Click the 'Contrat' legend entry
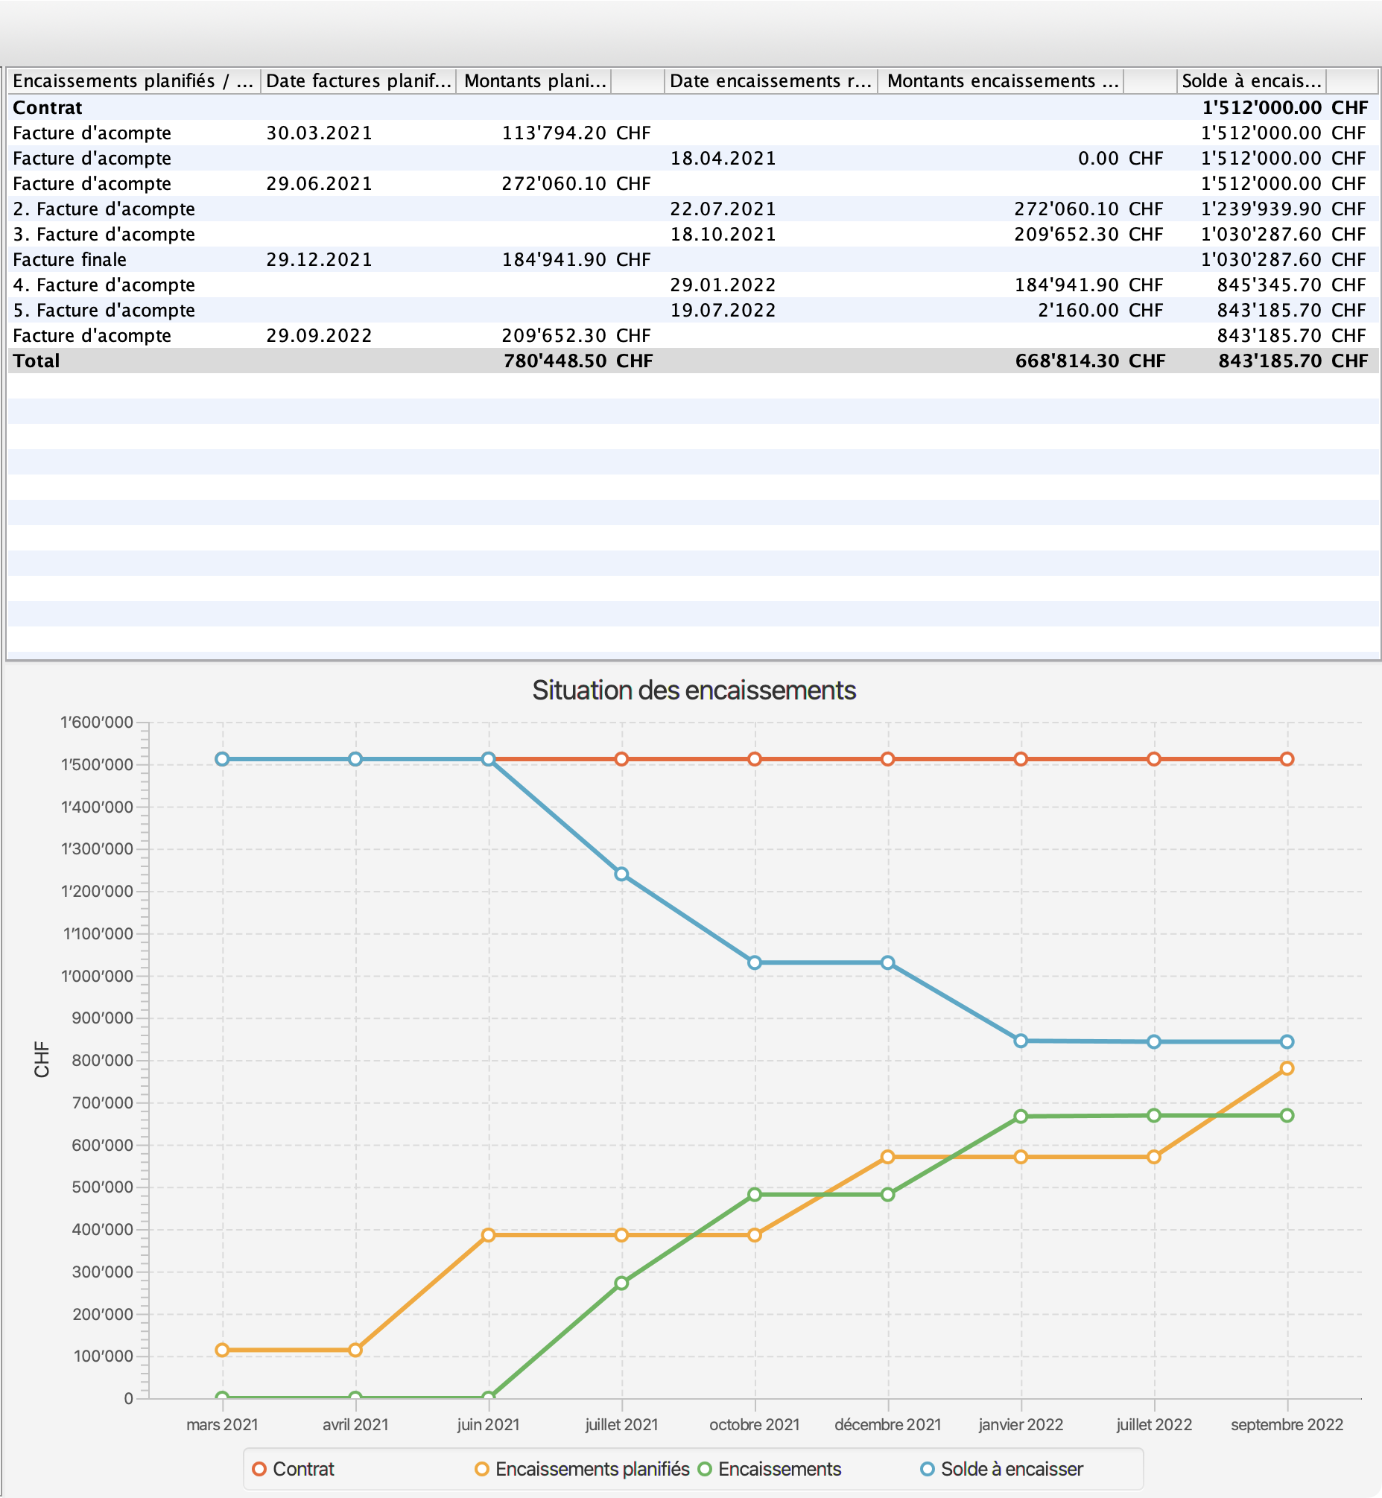This screenshot has width=1382, height=1498. point(294,1470)
